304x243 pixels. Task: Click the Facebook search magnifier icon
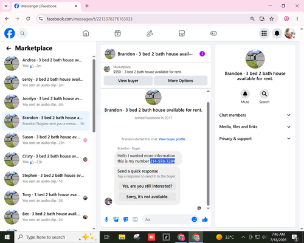click(22, 33)
